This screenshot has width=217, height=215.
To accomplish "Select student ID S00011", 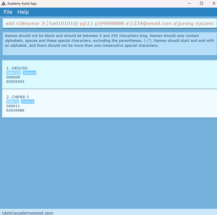I will pos(13,106).
